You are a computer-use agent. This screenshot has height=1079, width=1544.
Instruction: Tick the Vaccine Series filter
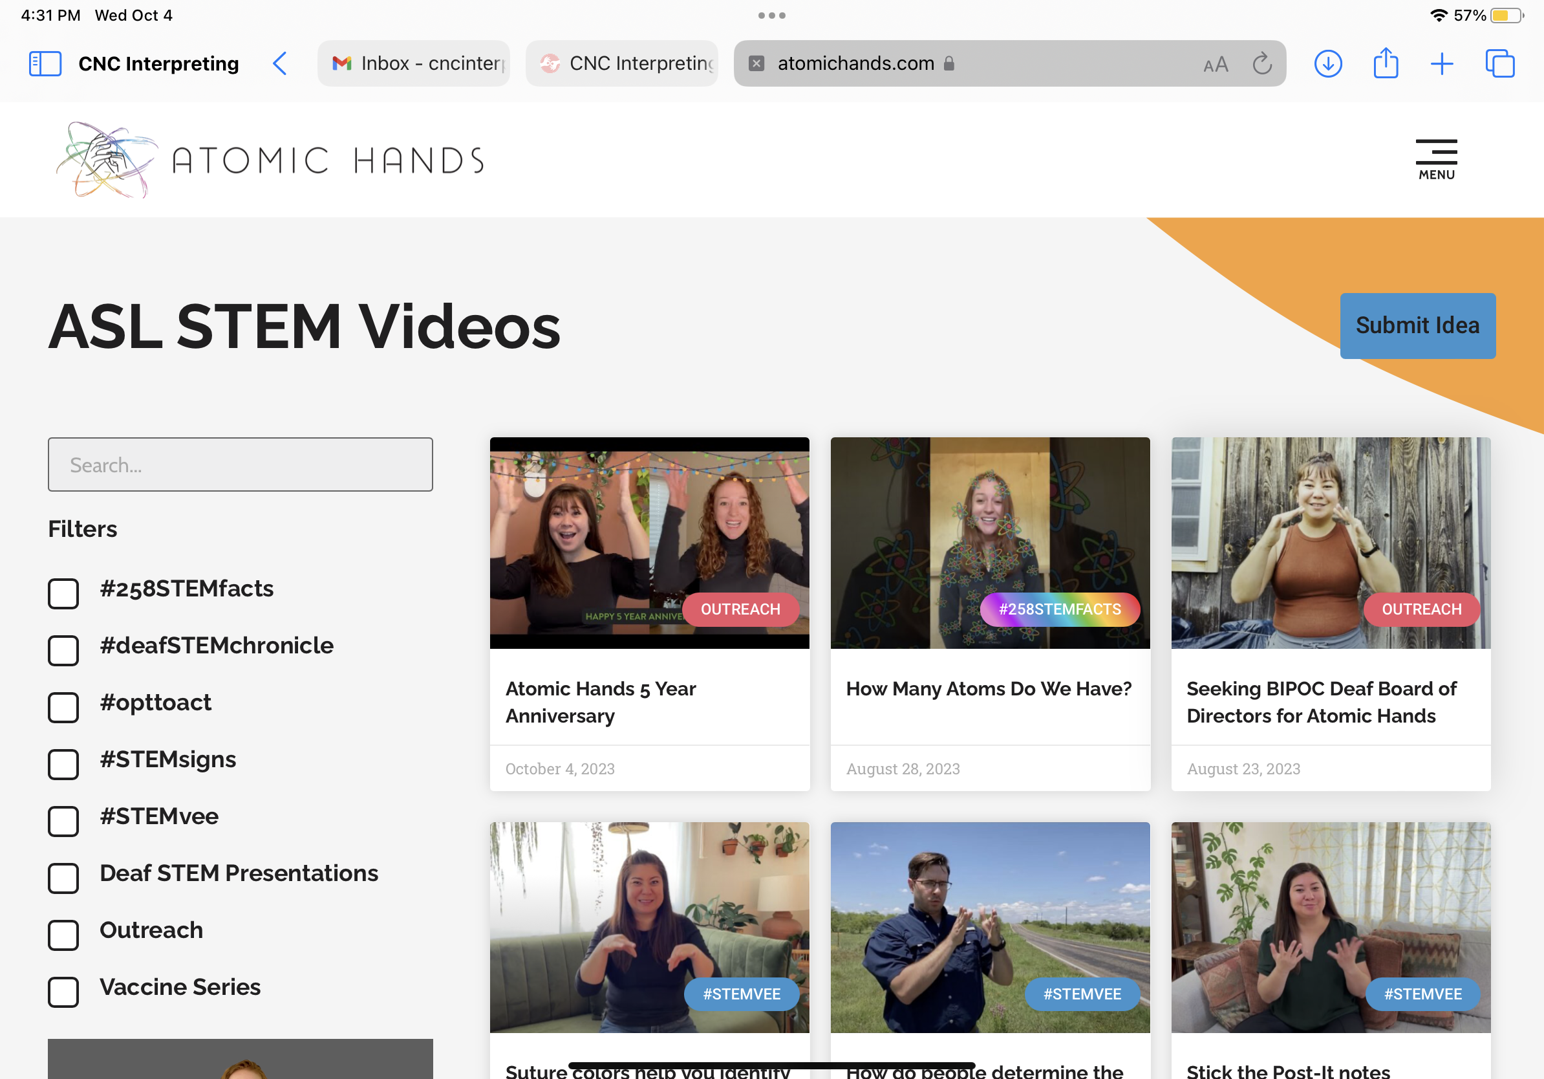point(63,992)
